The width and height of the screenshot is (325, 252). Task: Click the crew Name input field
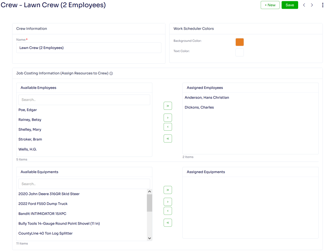(x=89, y=48)
